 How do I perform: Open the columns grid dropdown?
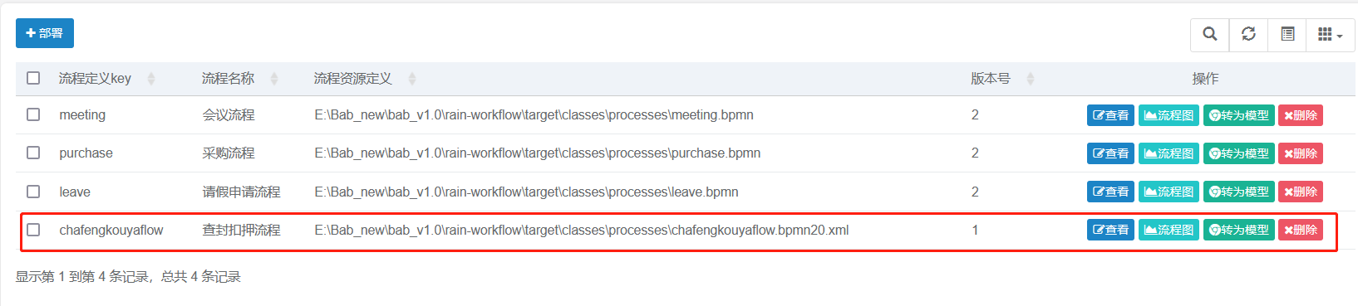click(1331, 34)
